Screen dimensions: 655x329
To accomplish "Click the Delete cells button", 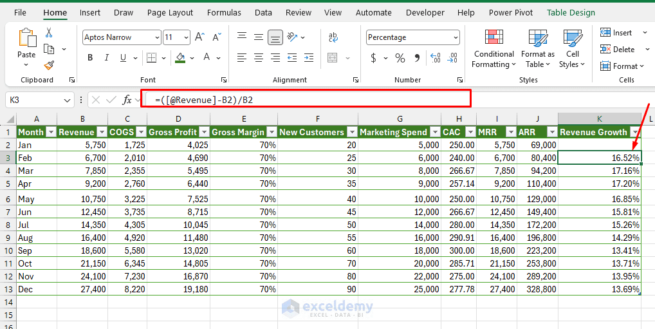I will 618,50.
